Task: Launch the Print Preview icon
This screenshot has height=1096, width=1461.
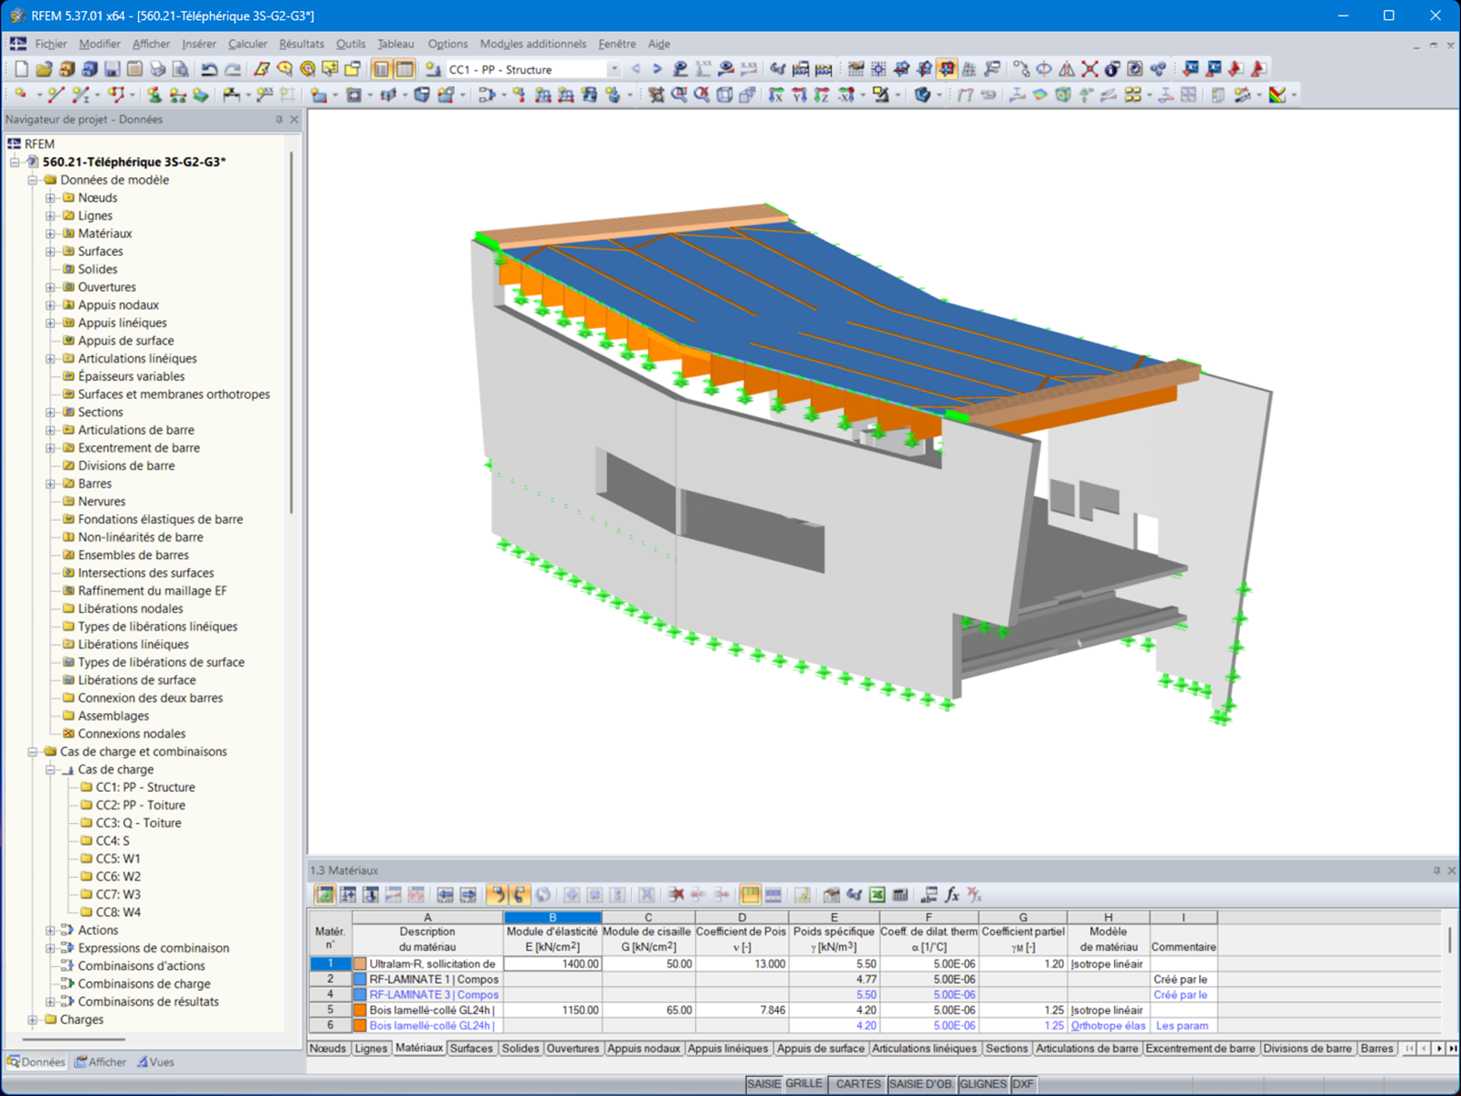Action: pos(181,68)
